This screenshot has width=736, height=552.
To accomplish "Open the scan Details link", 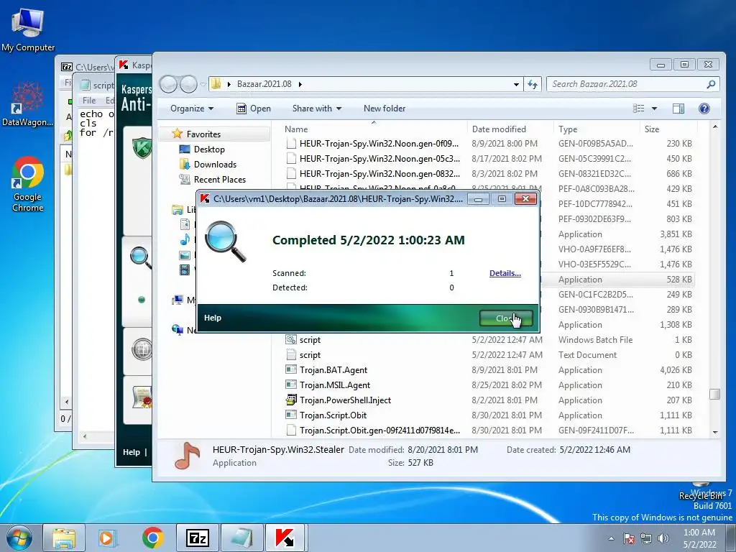I will pos(505,273).
